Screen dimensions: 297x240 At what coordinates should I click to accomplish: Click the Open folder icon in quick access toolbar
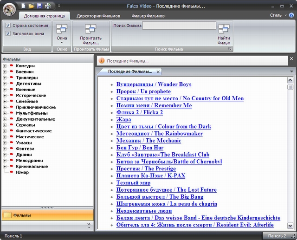click(x=32, y=6)
